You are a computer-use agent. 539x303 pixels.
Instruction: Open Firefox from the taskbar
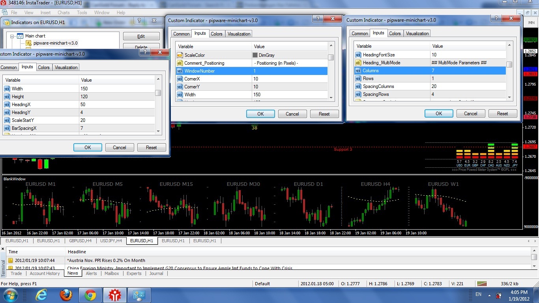[66, 295]
